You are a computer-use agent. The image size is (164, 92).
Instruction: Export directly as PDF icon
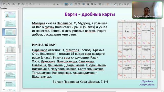pyautogui.click(x=19, y=4)
